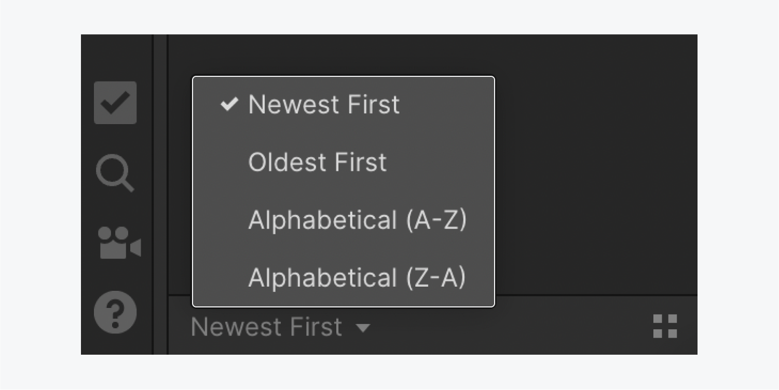779x390 pixels.
Task: Select the Newest First menu option
Action: pyautogui.click(x=344, y=104)
